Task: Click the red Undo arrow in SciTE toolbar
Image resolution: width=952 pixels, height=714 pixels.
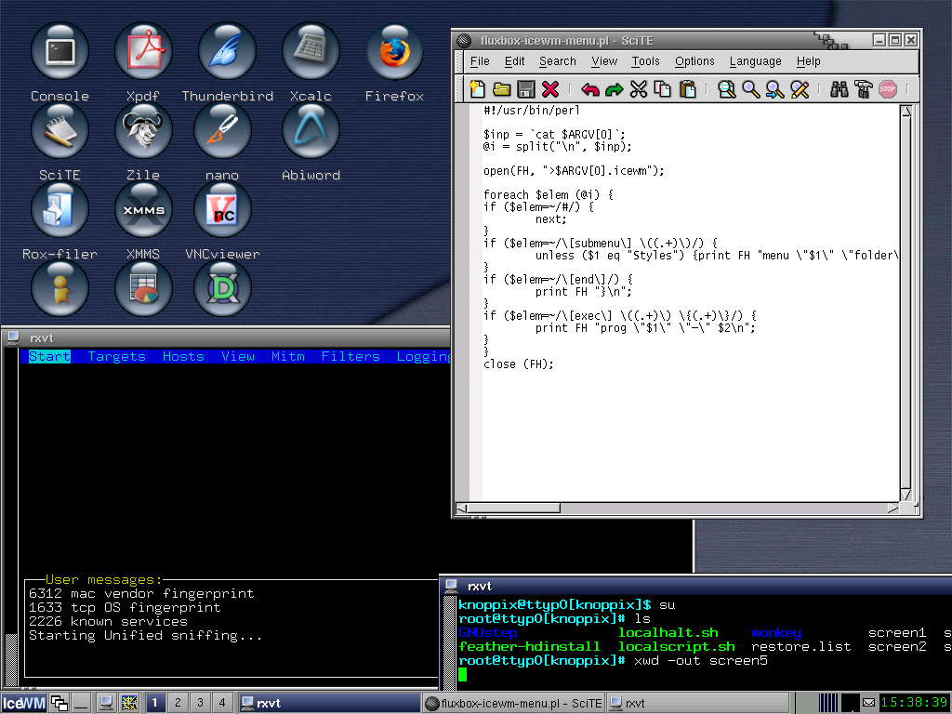Action: tap(590, 90)
